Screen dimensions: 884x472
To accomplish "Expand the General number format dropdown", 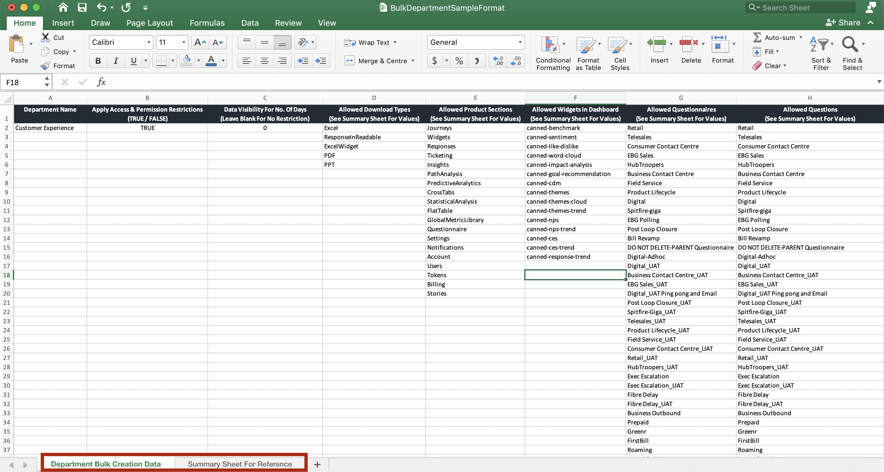I will (x=520, y=43).
